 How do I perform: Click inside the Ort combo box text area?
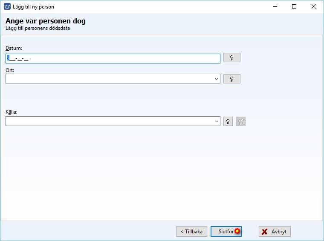pos(110,79)
